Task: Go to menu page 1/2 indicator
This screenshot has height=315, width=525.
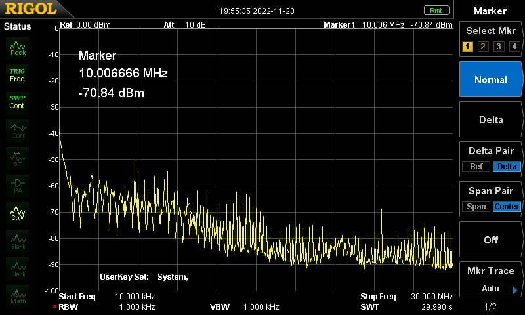Action: [490, 306]
